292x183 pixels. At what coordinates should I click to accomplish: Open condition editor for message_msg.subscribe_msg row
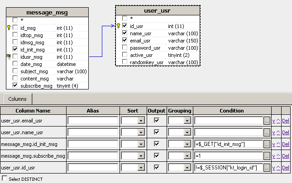pyautogui.click(x=267, y=156)
